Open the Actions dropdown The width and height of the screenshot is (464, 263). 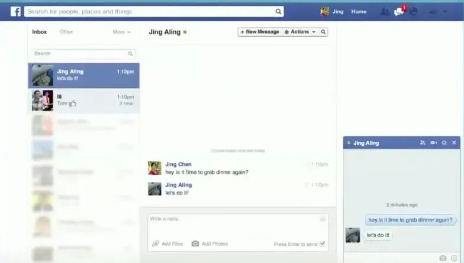pos(300,32)
